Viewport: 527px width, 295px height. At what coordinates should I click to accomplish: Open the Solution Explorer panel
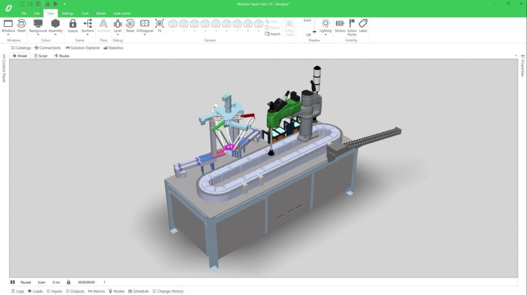click(82, 48)
